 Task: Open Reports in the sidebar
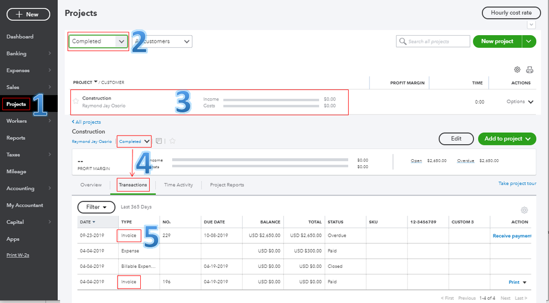(16, 138)
